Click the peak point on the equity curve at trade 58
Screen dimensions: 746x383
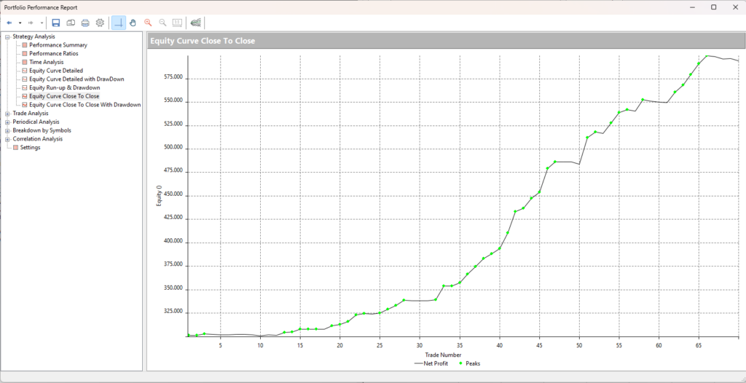(x=643, y=100)
